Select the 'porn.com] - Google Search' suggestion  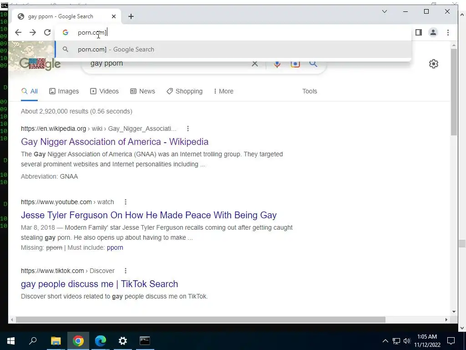point(233,49)
